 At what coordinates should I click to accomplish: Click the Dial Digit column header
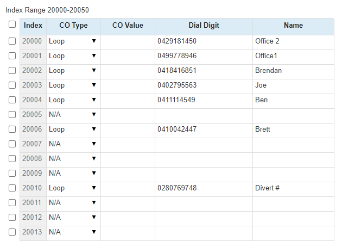point(204,26)
